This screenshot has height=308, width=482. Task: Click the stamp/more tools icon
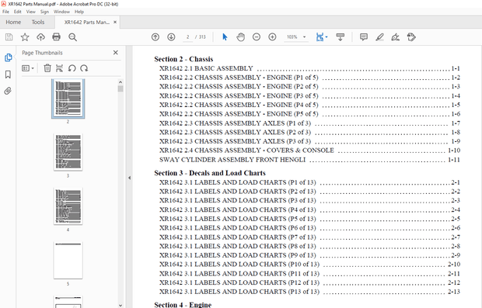[x=411, y=37]
